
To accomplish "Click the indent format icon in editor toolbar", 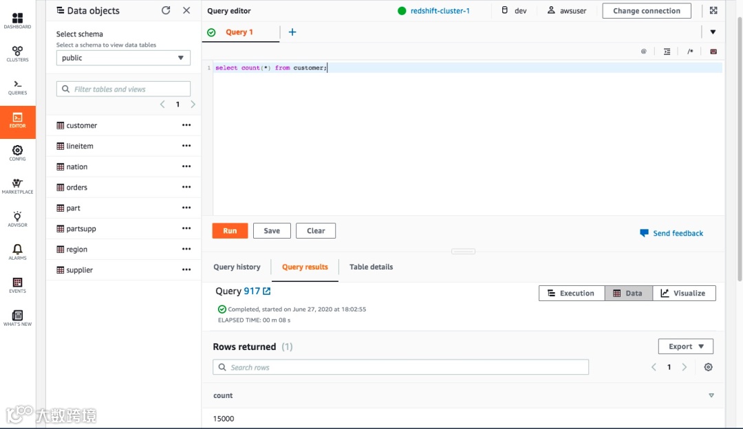I will (x=667, y=52).
